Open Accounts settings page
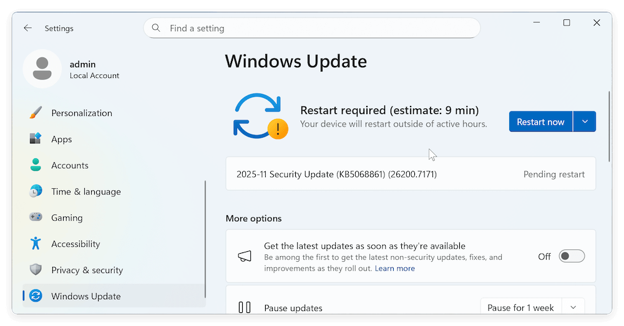This screenshot has width=624, height=326. [x=114, y=165]
